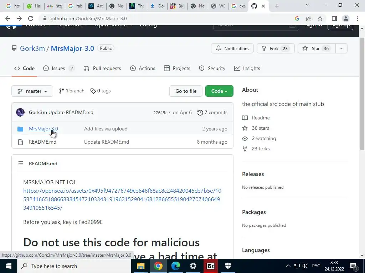Open Settings gear in the taskbar
The width and height of the screenshot is (365, 273).
click(x=193, y=266)
